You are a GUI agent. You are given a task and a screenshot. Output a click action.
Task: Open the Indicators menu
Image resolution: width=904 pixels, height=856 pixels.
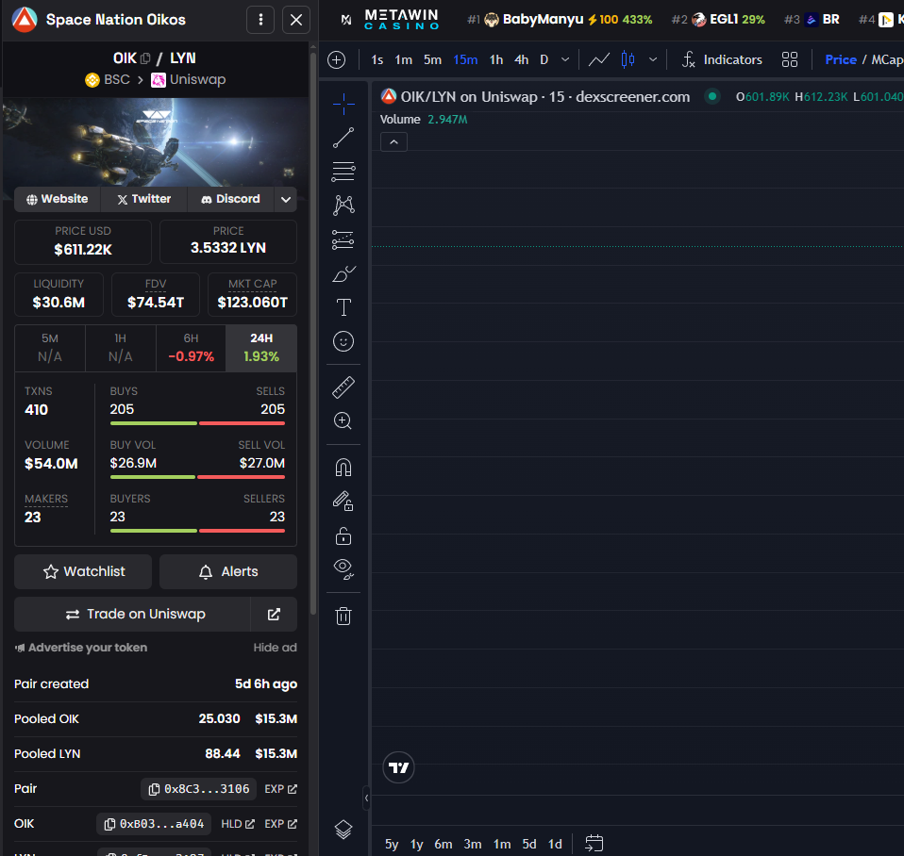click(x=723, y=60)
